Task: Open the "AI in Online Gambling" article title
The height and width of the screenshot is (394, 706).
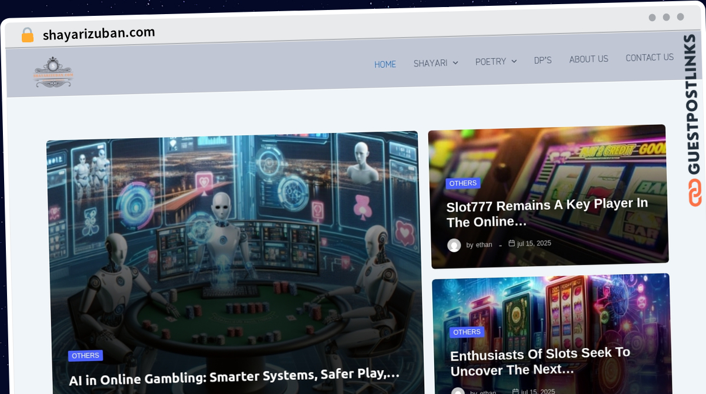Action: coord(234,376)
